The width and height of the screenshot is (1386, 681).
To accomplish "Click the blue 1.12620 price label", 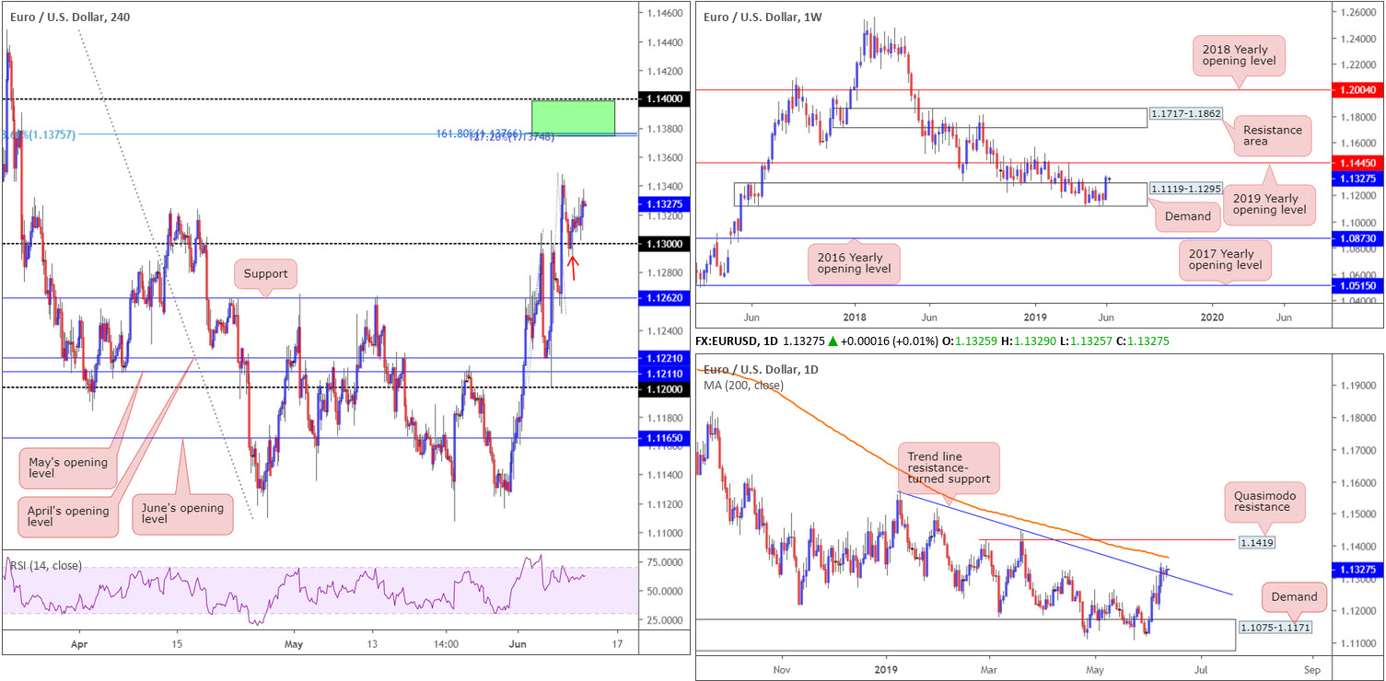I will pos(663,299).
